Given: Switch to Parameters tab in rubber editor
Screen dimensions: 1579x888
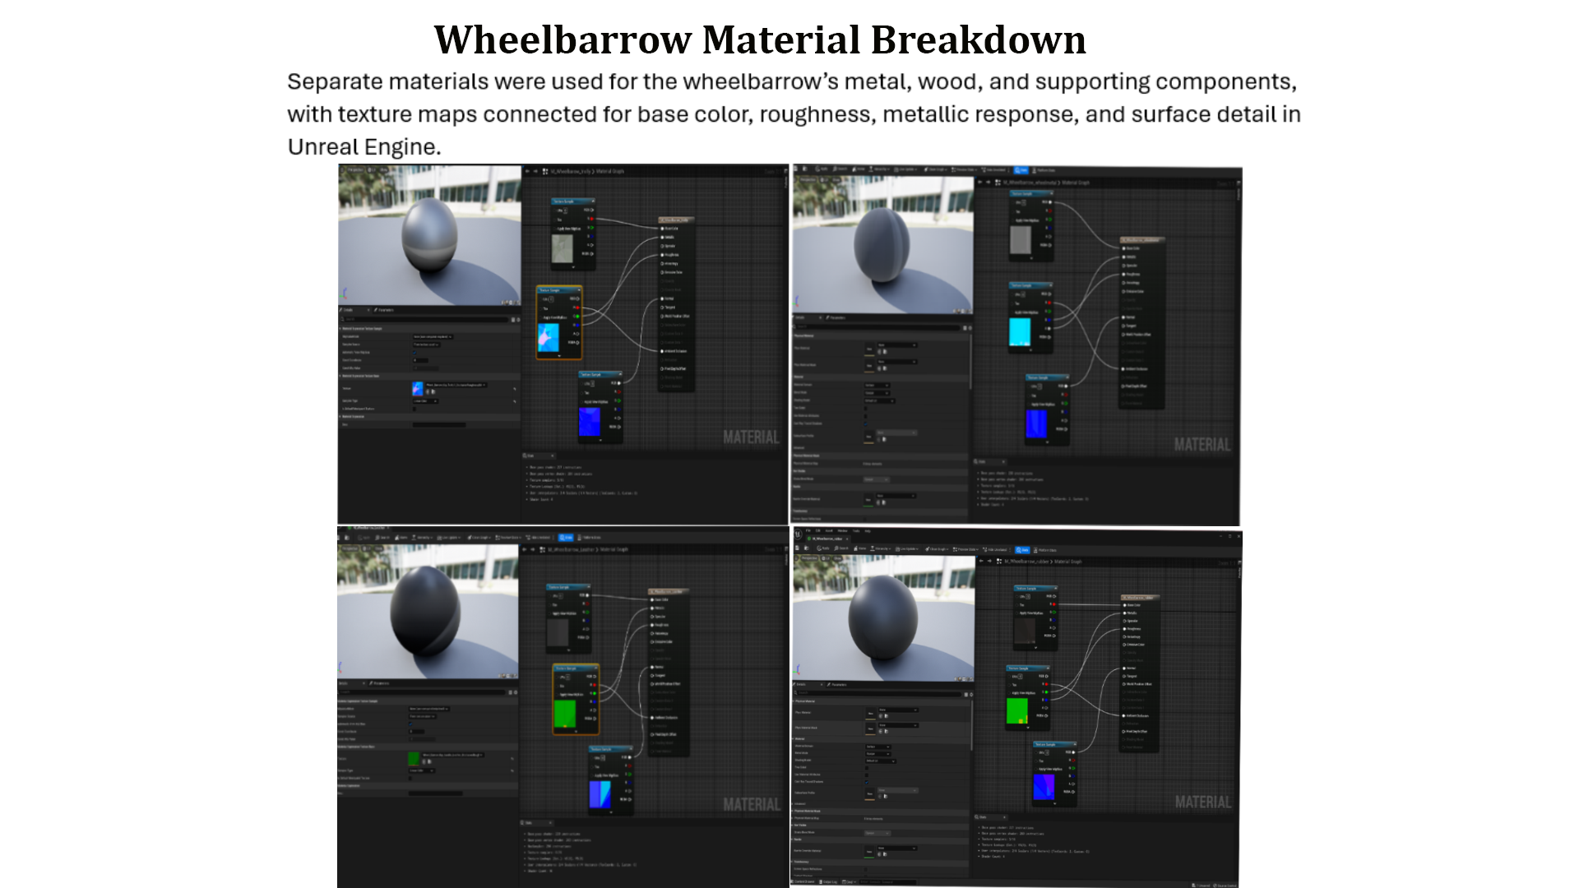Looking at the screenshot, I should click(x=836, y=685).
